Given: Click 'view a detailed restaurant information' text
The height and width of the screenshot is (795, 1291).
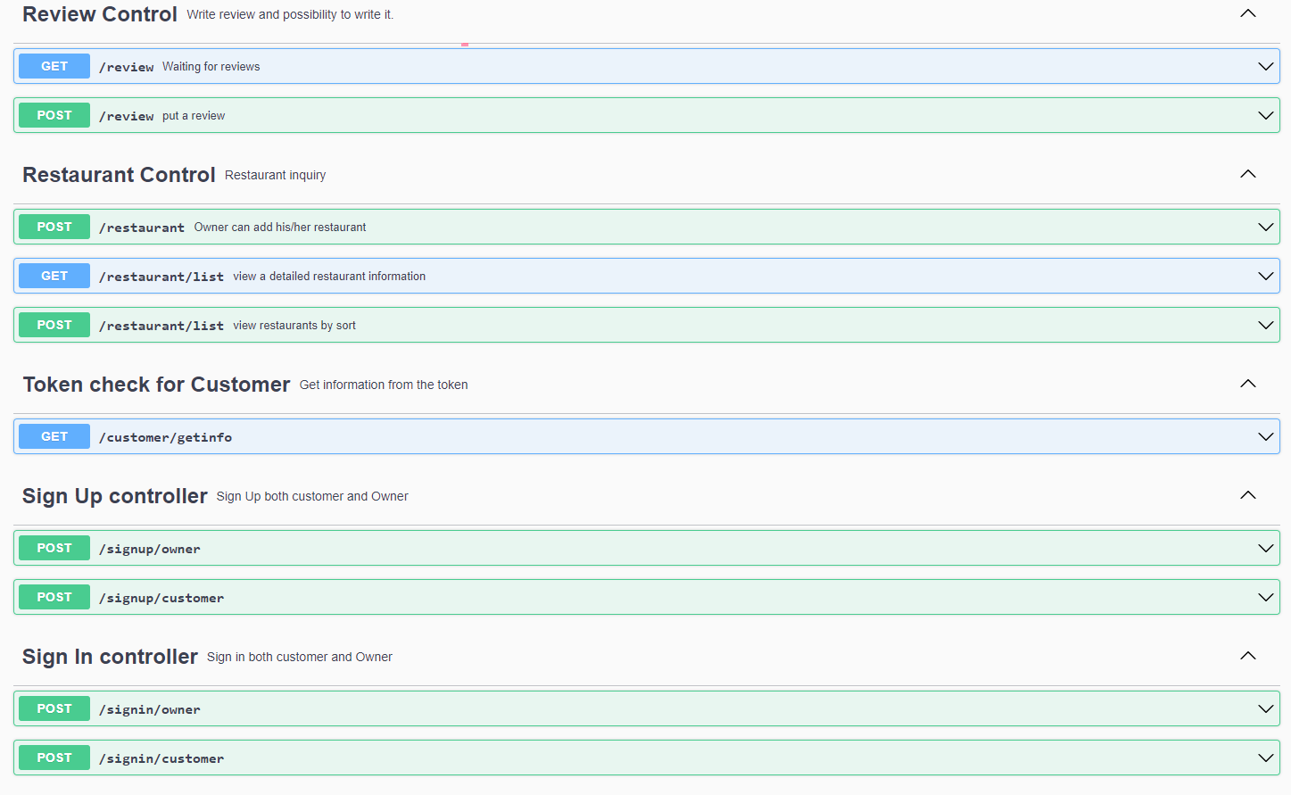Looking at the screenshot, I should pyautogui.click(x=329, y=276).
